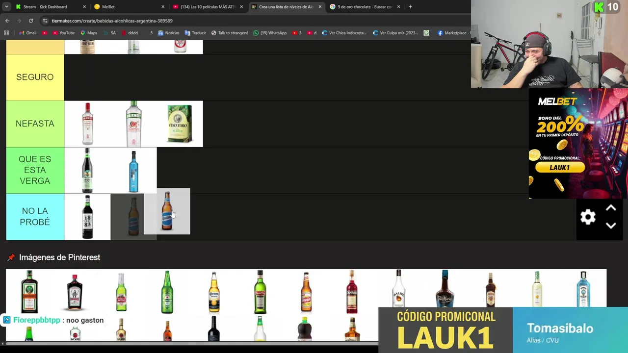Screen dimensions: 628x353
Task: Open a new browser tab with the plus button
Action: point(410,7)
